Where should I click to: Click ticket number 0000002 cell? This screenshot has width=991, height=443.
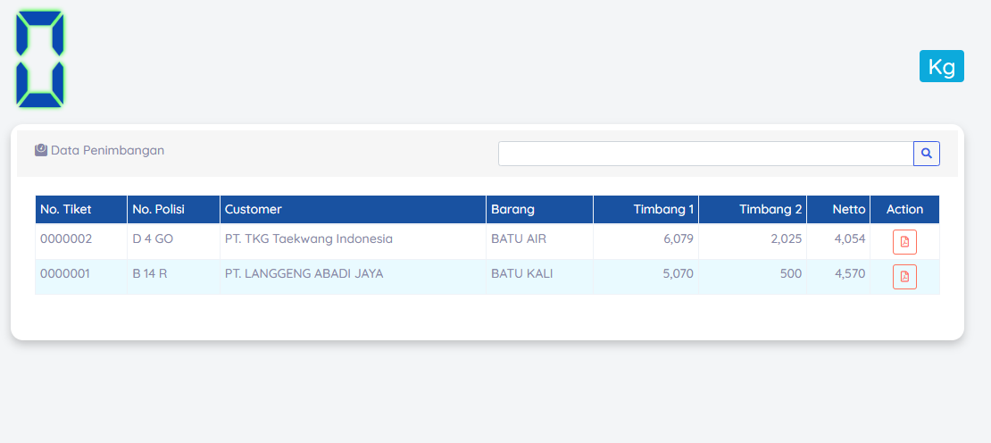point(81,241)
